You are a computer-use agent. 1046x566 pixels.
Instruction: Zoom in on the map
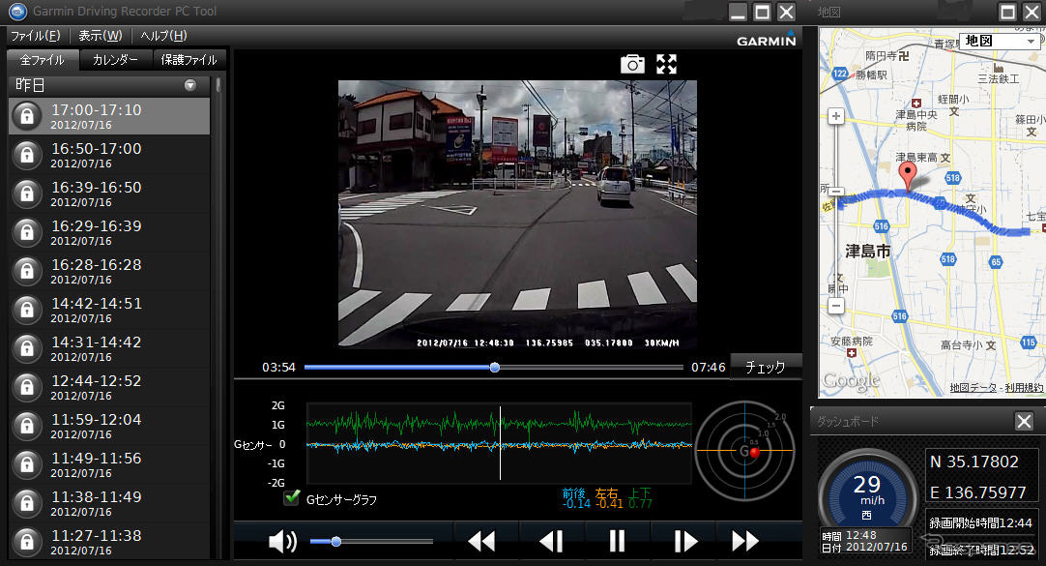[x=836, y=117]
